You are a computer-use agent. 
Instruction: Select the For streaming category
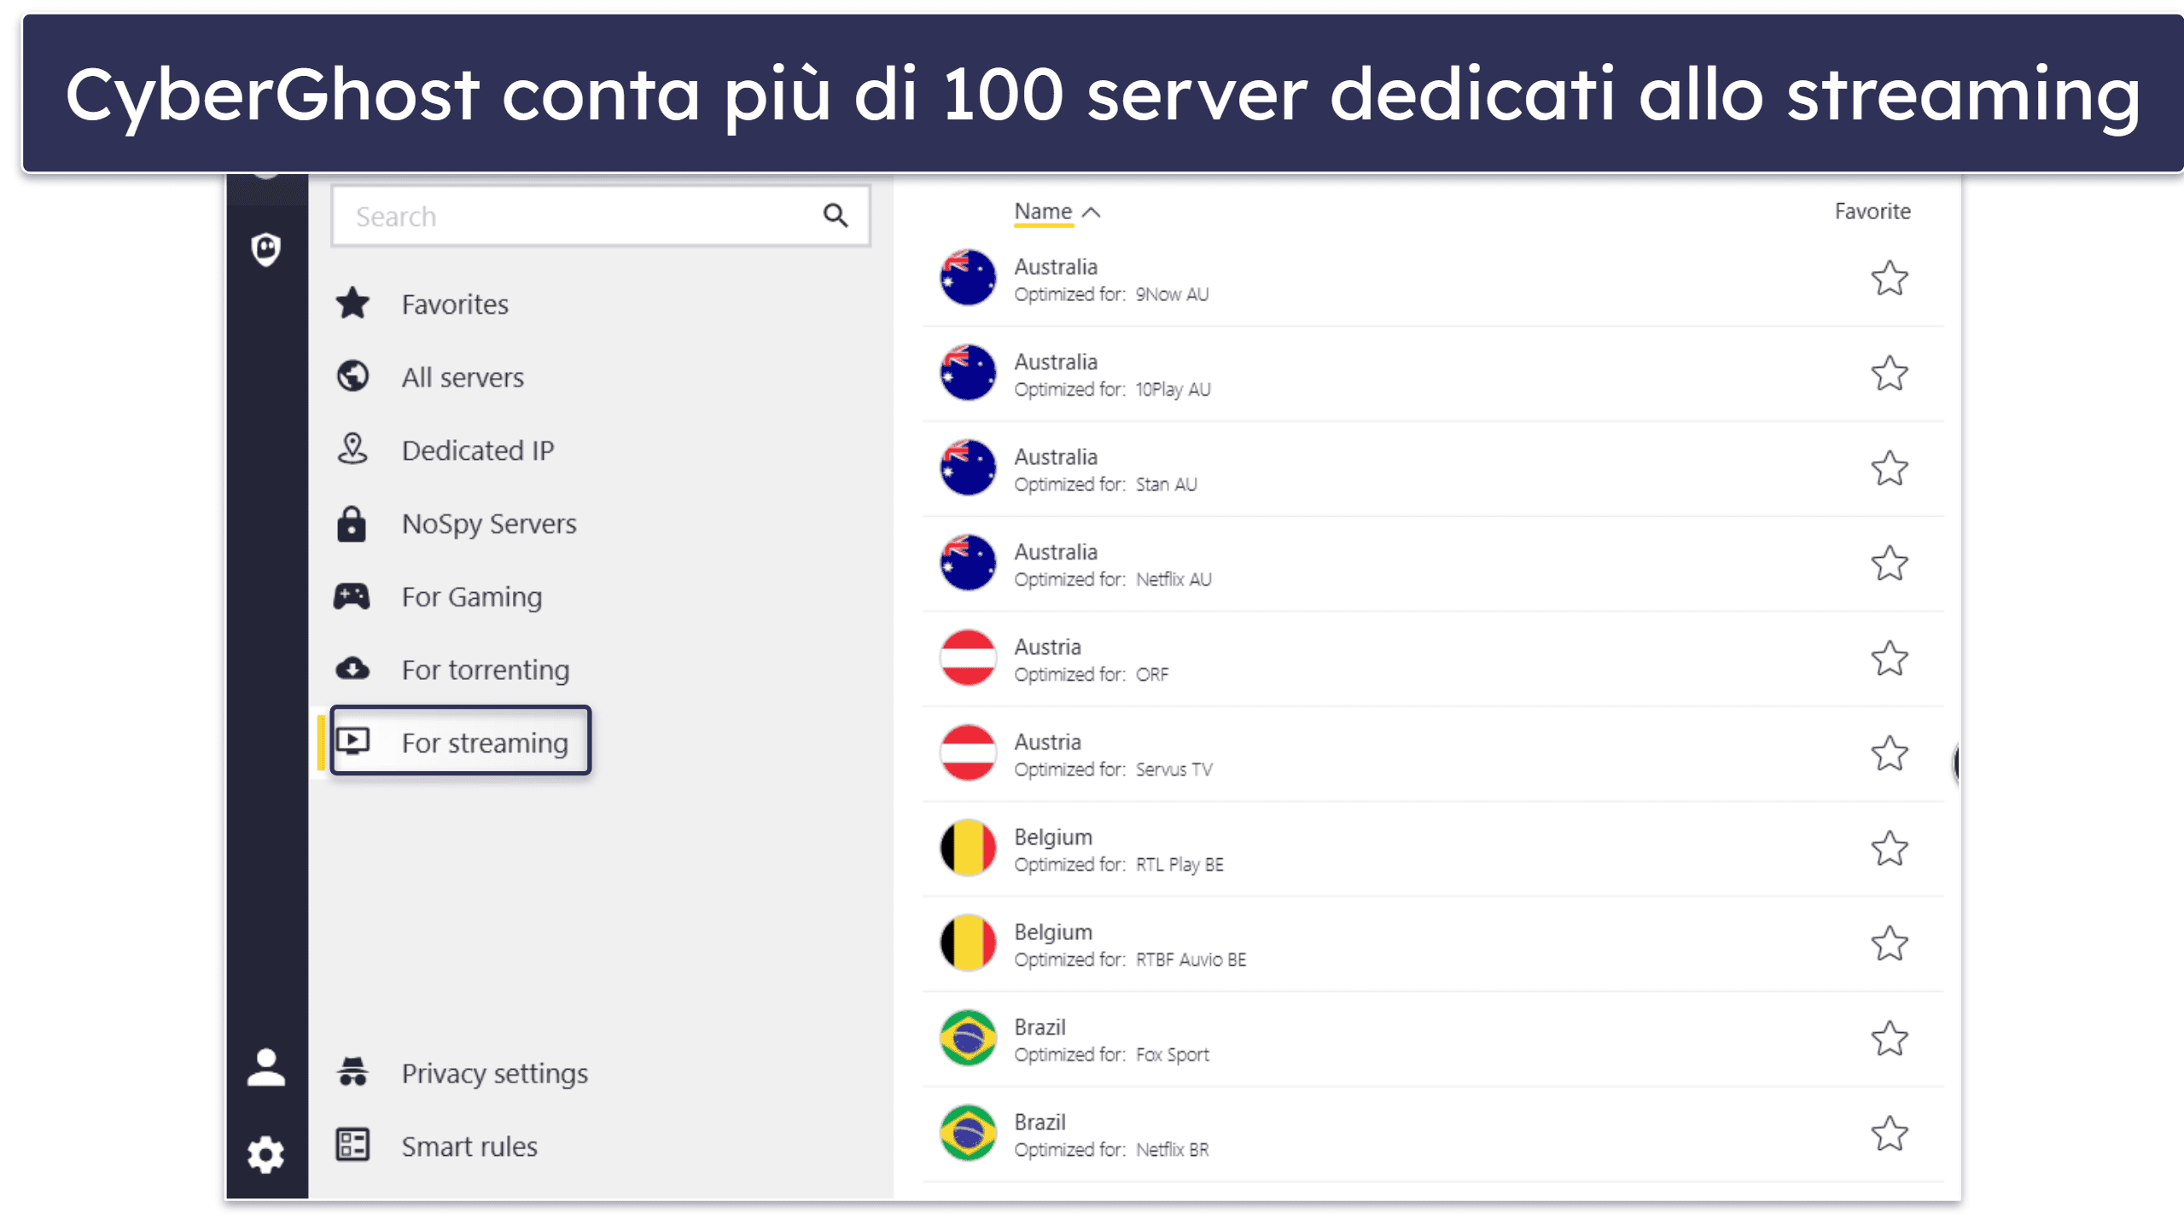point(461,740)
